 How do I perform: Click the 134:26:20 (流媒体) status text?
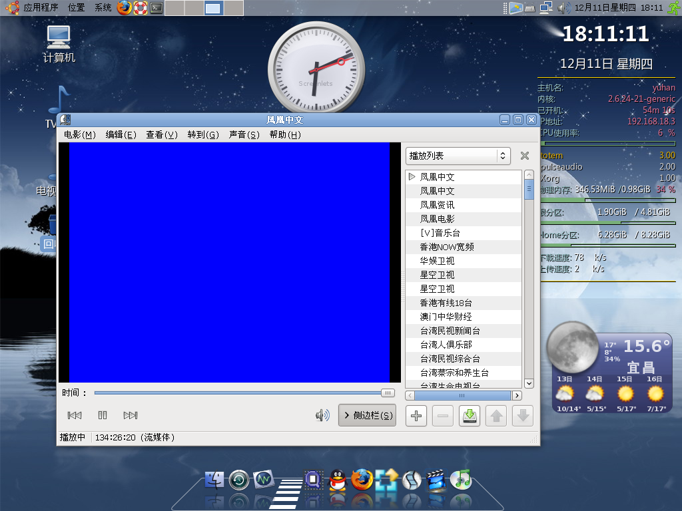point(135,437)
